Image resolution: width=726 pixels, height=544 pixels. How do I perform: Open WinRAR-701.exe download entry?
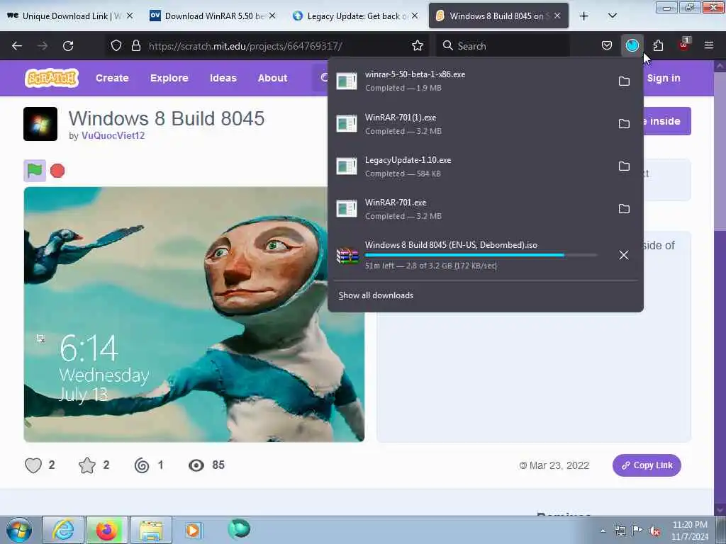[x=472, y=209]
